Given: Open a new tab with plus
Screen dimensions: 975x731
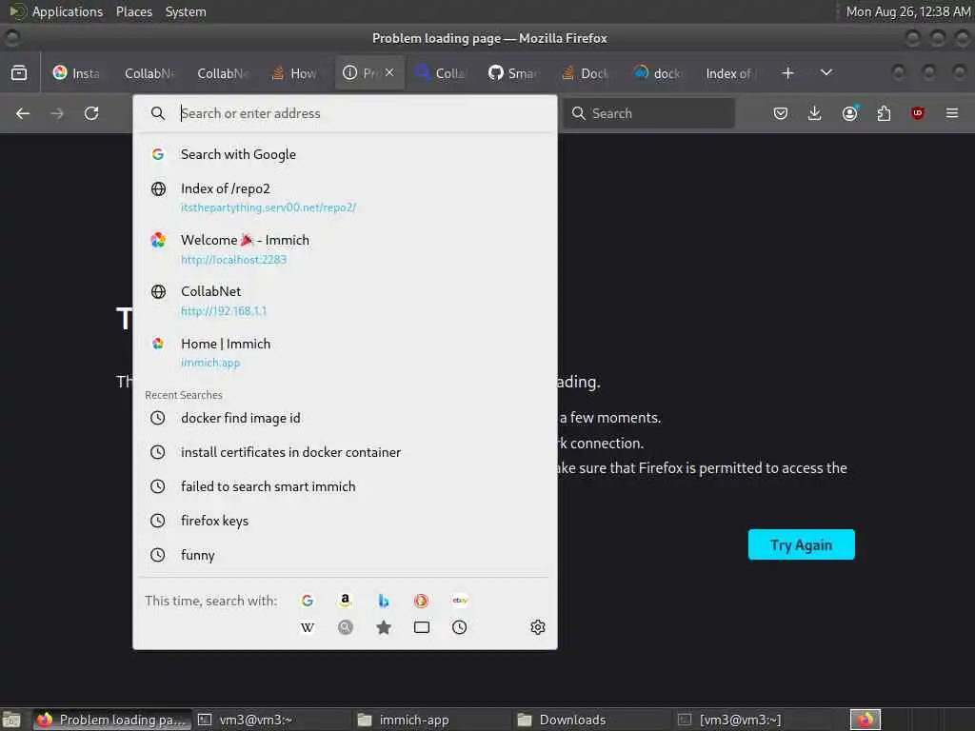Looking at the screenshot, I should tap(787, 72).
